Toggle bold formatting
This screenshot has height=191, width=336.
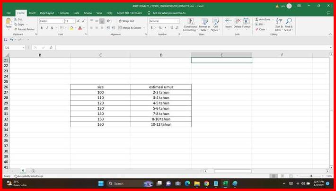point(41,28)
